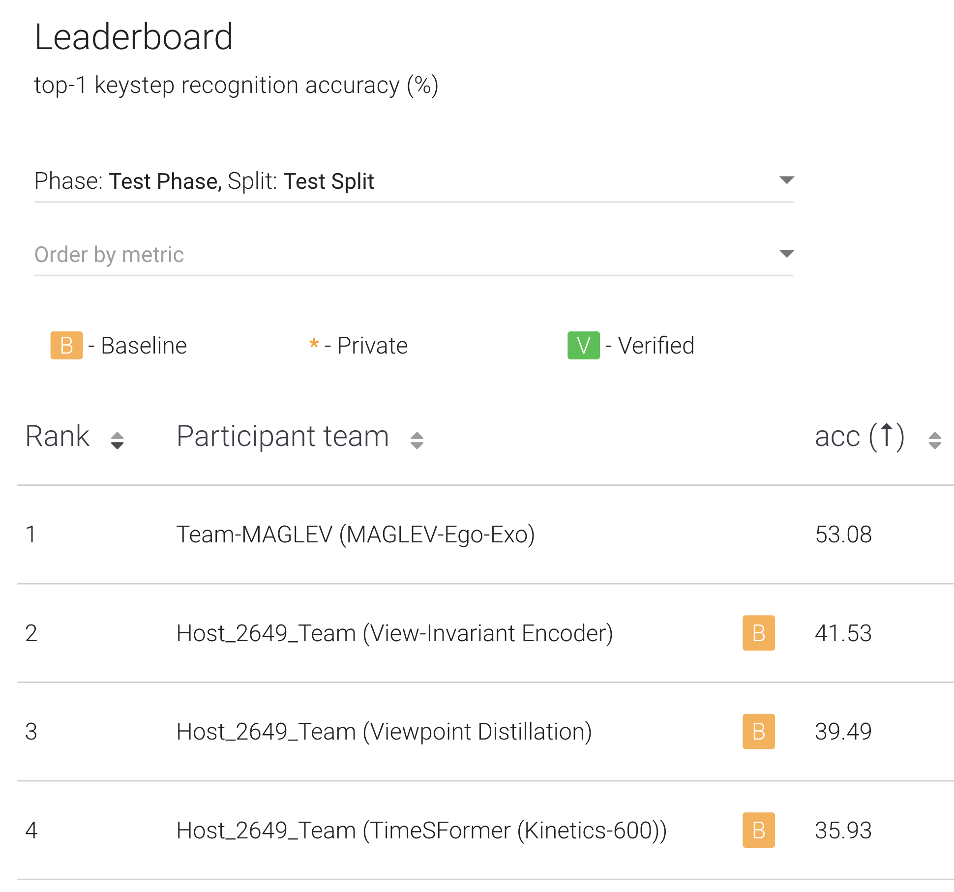Click Baseline badge on View-Invariant Encoder row
This screenshot has height=892, width=954.
758,633
